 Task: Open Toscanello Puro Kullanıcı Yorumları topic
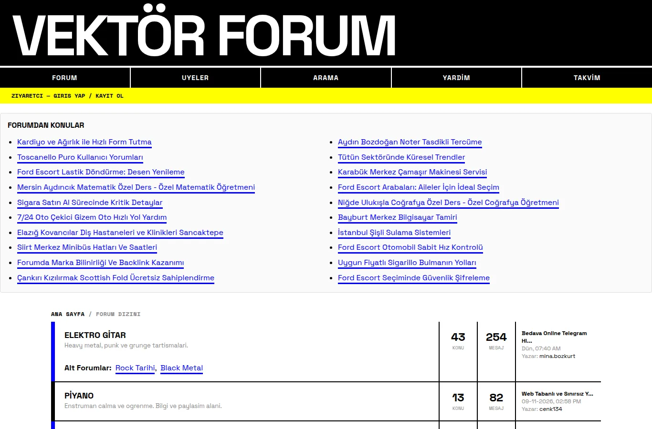[x=80, y=157]
